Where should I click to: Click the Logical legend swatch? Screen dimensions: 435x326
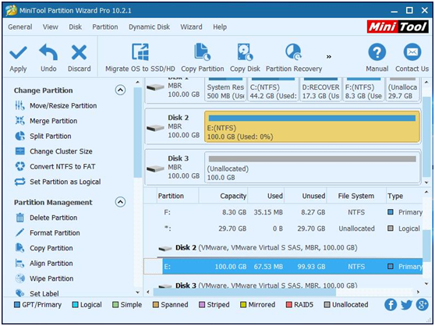(75, 305)
